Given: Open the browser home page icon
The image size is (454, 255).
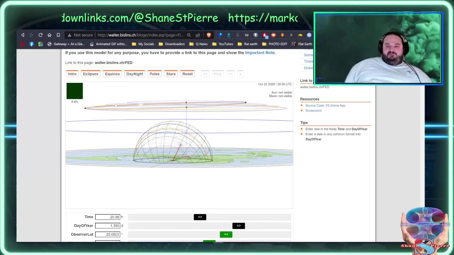Looking at the screenshot, I should point(49,35).
